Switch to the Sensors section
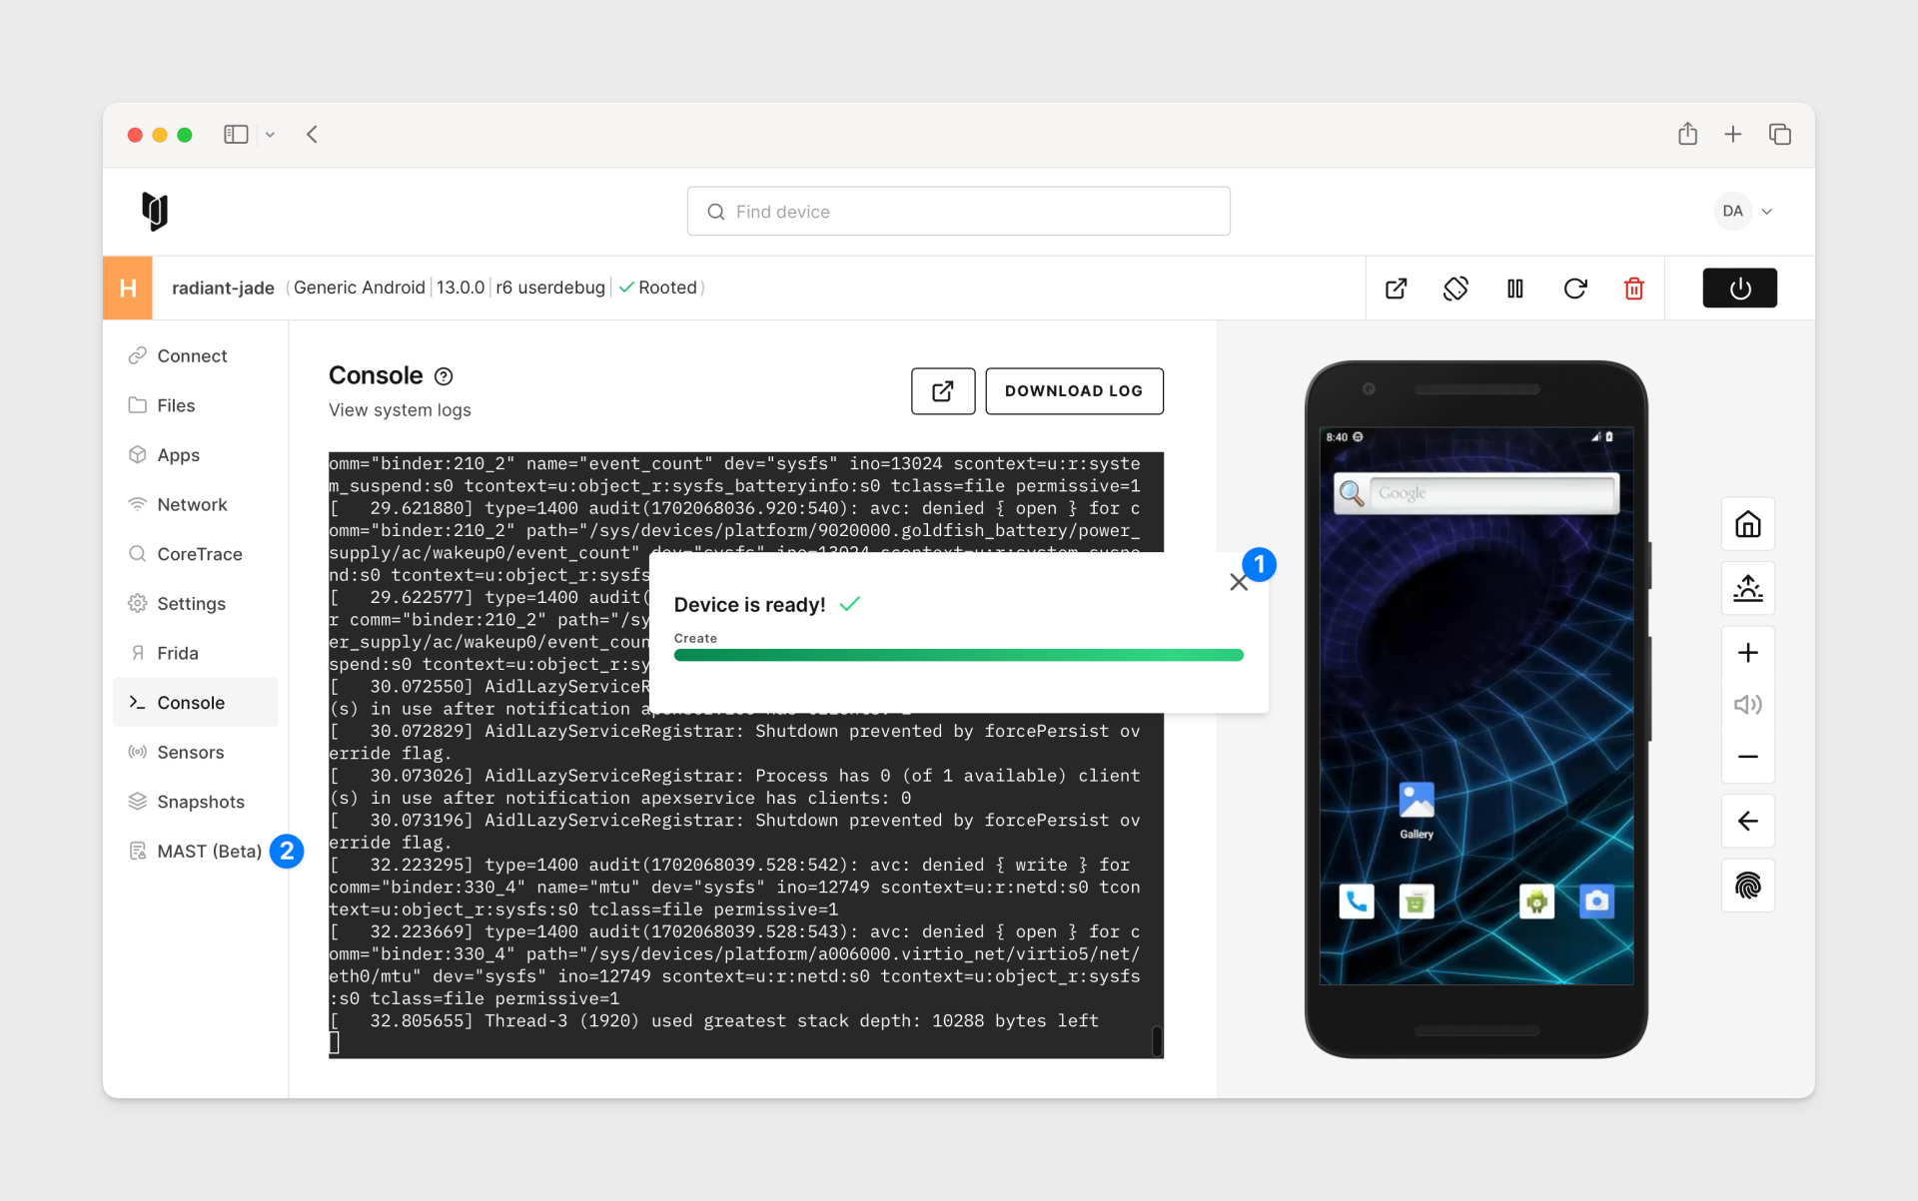 190,752
